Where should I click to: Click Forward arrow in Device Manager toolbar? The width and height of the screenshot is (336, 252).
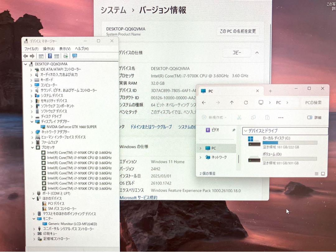[32, 56]
